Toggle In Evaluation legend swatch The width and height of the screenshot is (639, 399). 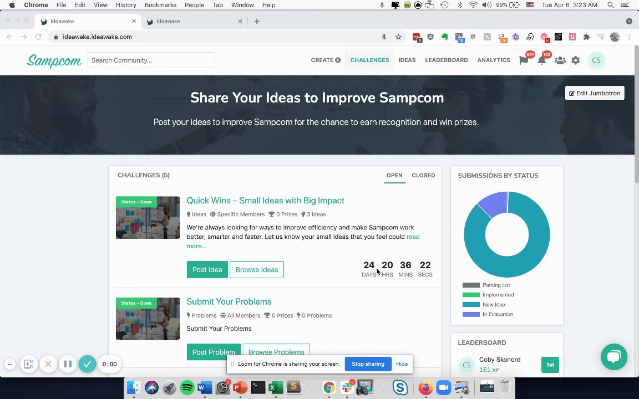pyautogui.click(x=471, y=314)
